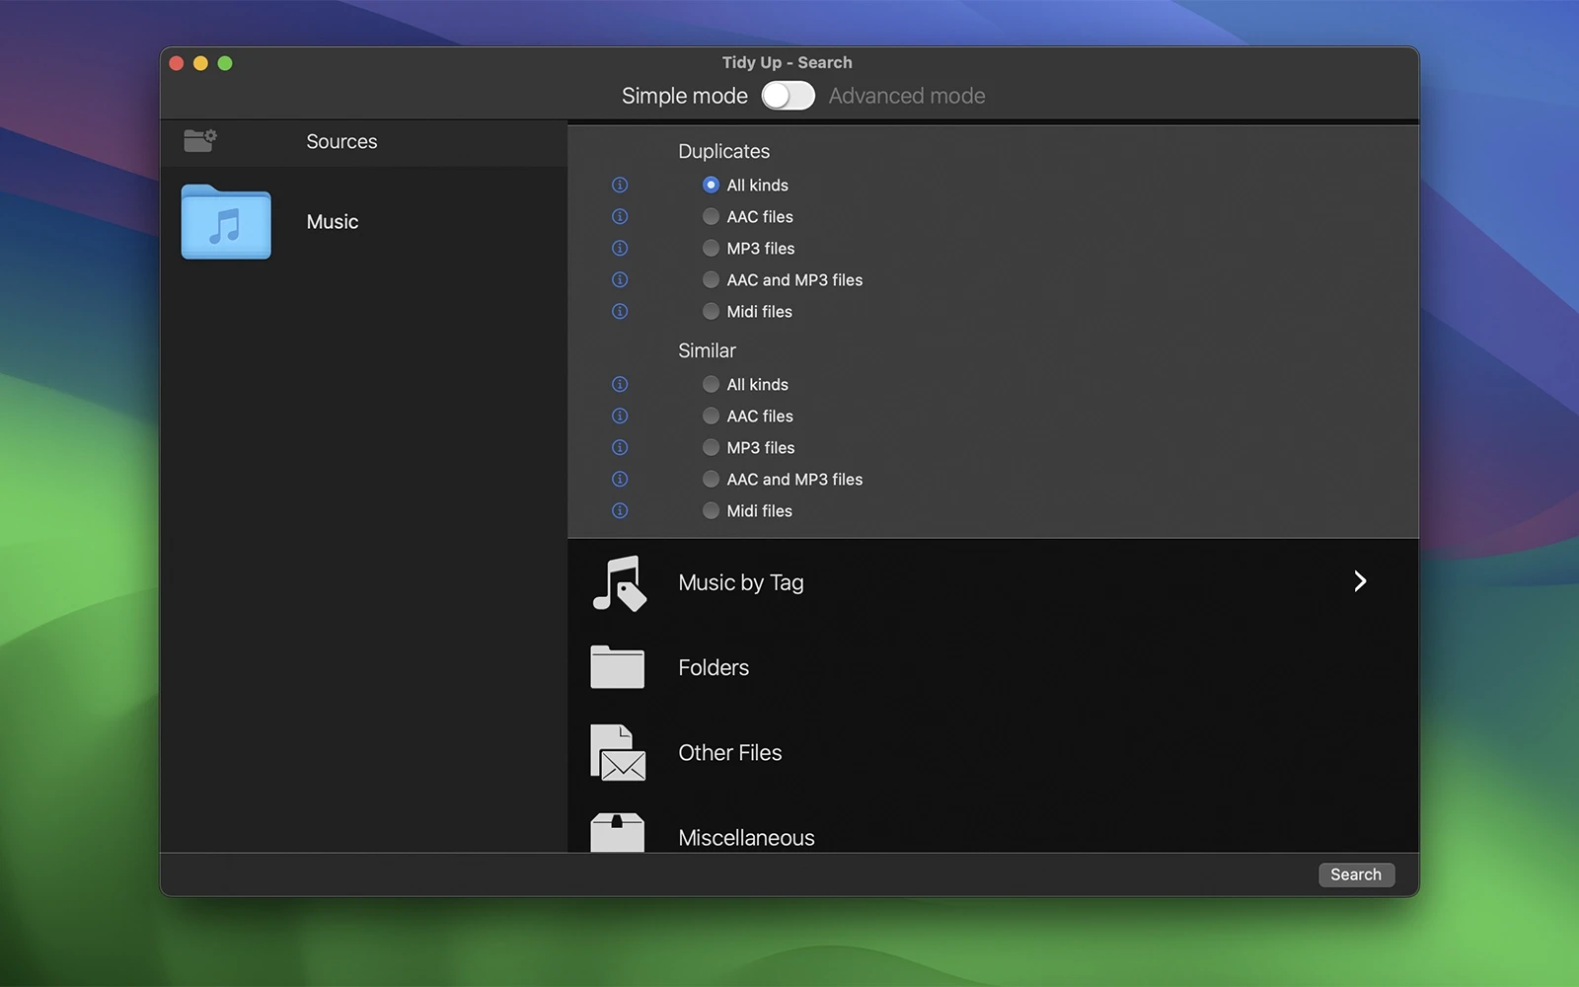Open the Other Files search category
Image resolution: width=1579 pixels, height=987 pixels.
[729, 753]
